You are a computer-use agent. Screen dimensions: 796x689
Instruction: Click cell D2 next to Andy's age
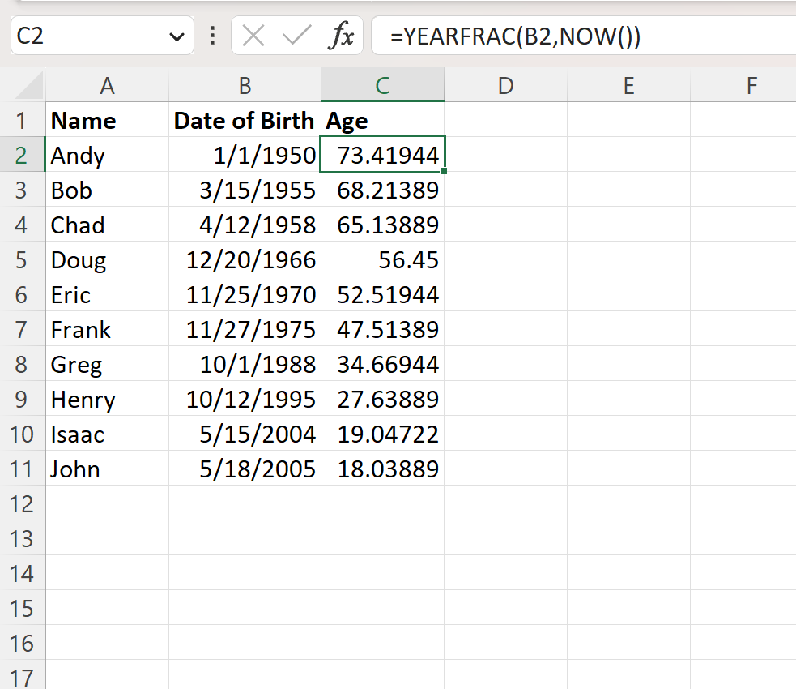(505, 155)
